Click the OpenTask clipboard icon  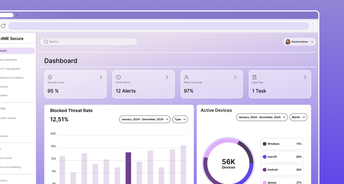point(254,77)
